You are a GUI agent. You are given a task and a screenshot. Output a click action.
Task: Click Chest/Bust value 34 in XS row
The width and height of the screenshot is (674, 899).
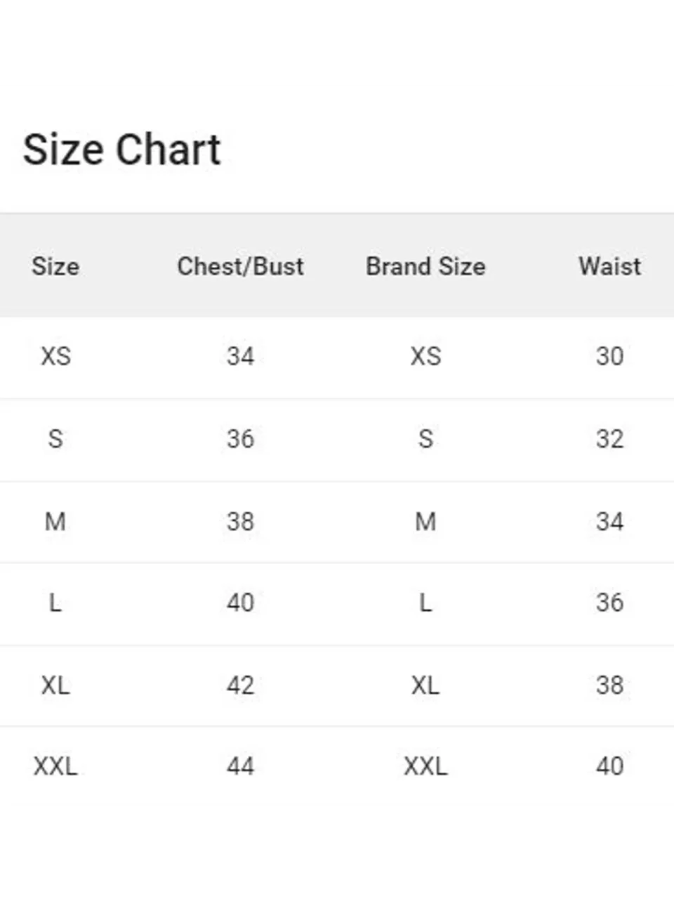(x=240, y=356)
